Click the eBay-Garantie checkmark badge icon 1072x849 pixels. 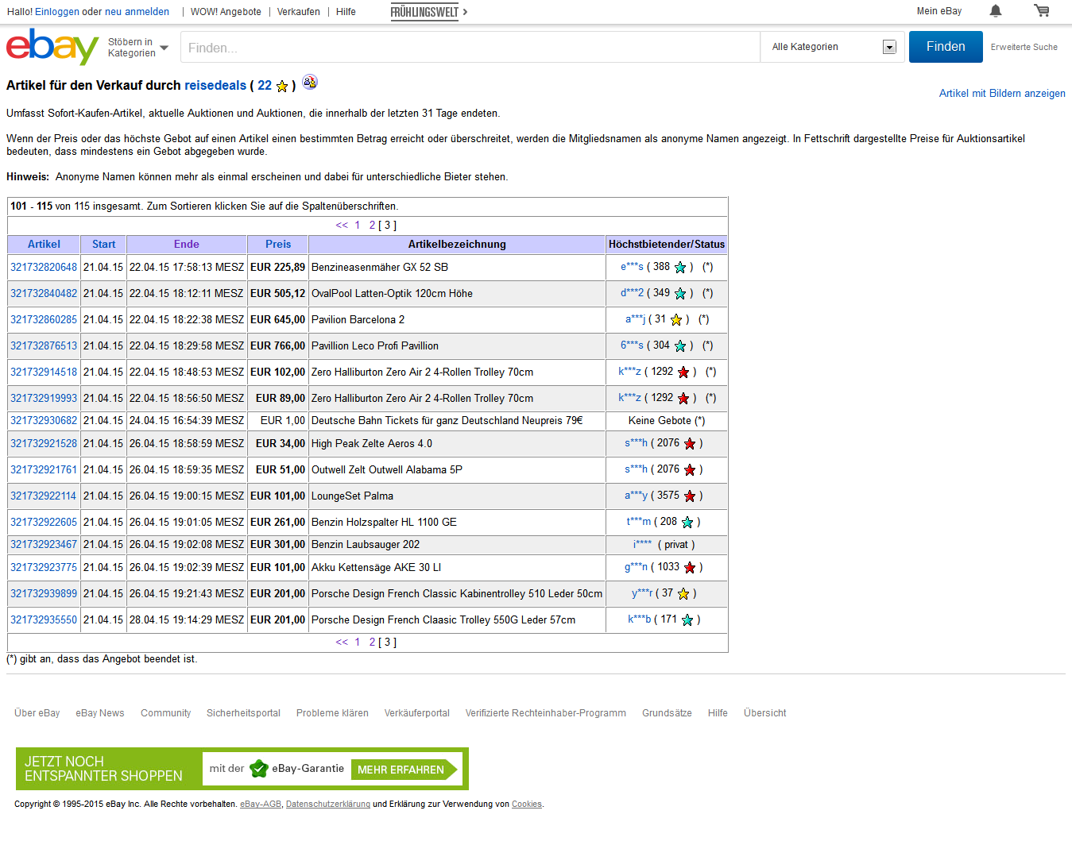(259, 768)
